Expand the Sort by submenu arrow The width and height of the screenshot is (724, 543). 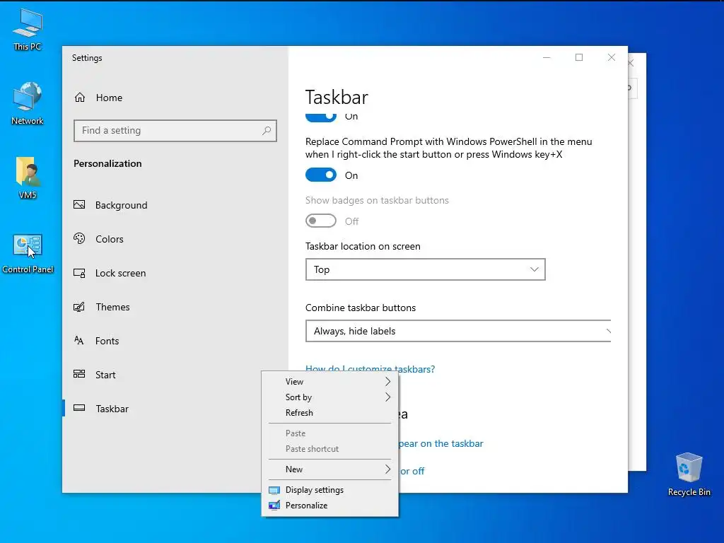point(387,397)
